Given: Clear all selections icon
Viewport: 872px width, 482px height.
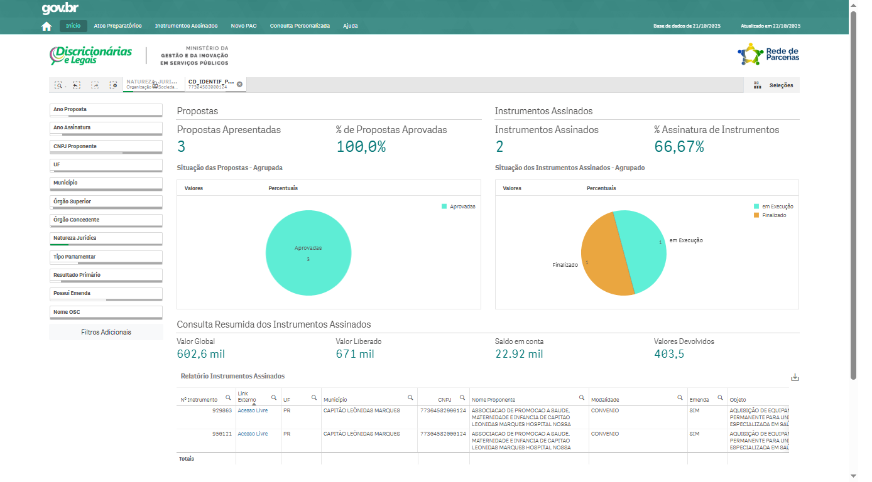Looking at the screenshot, I should click(113, 85).
